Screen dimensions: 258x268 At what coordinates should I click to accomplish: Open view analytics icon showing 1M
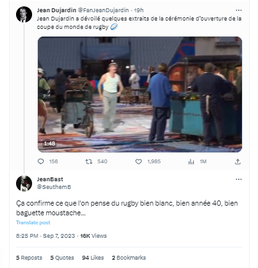pyautogui.click(x=191, y=162)
